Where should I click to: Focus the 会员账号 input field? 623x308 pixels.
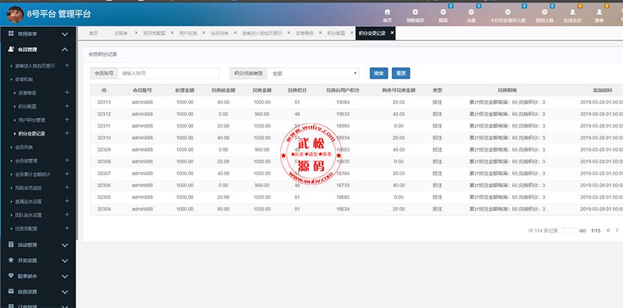(x=168, y=73)
